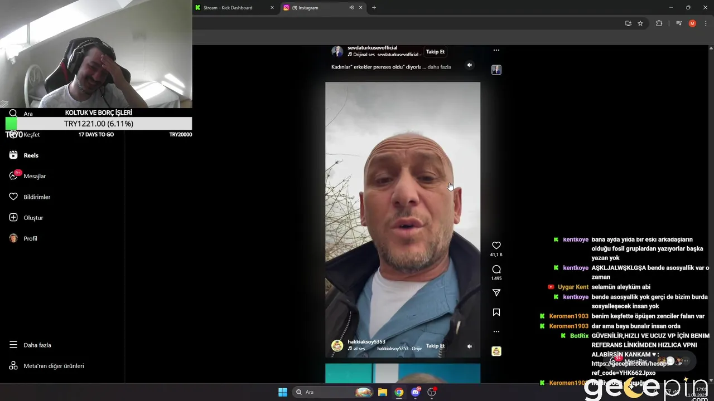Open the top reel audio thumbnail
The width and height of the screenshot is (714, 401).
(496, 70)
